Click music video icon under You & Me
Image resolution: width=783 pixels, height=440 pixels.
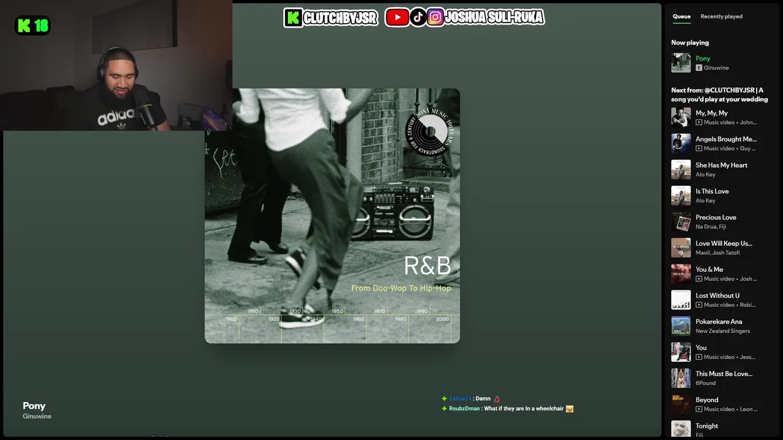click(699, 279)
